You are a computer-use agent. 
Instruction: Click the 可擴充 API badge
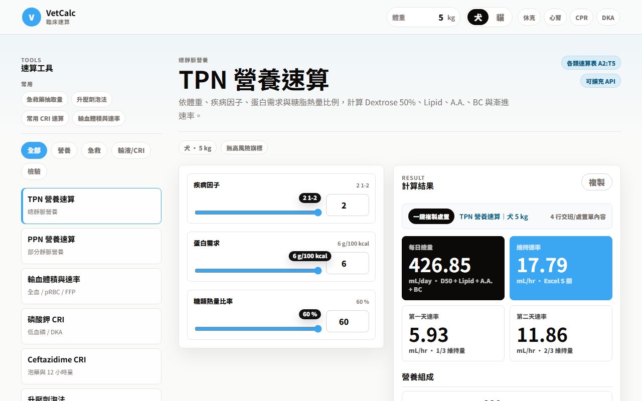coord(600,81)
